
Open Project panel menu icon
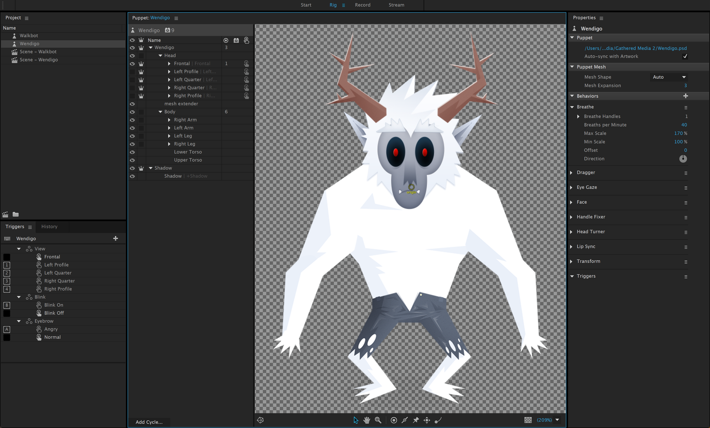tap(27, 18)
